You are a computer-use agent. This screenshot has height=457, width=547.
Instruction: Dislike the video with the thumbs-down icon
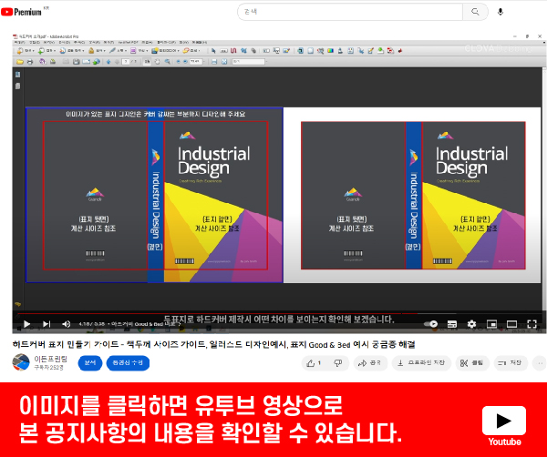pos(337,363)
